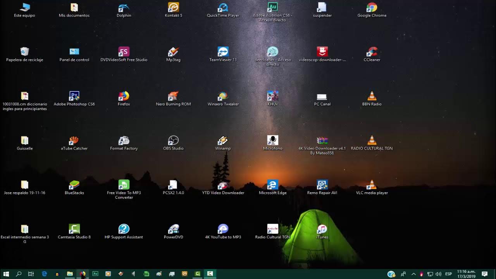Image resolution: width=496 pixels, height=279 pixels.
Task: Open Mis documentos folder icon
Action: (x=74, y=10)
